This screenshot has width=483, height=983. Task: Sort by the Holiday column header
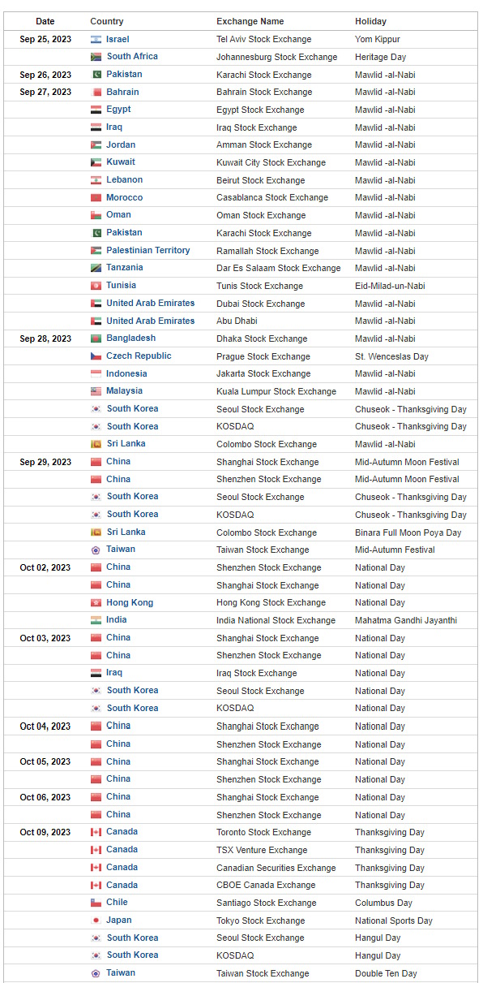(x=370, y=21)
